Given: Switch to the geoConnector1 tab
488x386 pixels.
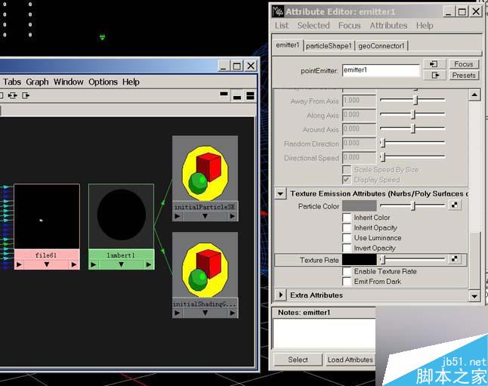Looking at the screenshot, I should pos(381,46).
